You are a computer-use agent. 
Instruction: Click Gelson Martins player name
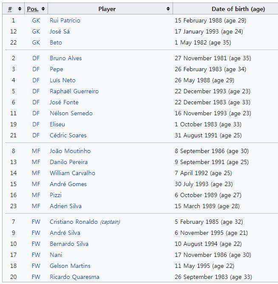tap(70, 266)
